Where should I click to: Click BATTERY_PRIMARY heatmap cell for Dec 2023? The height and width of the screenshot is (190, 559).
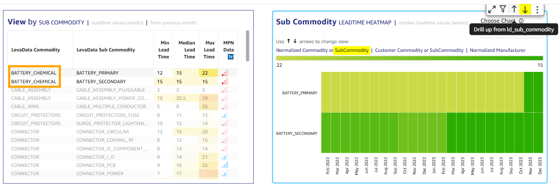coord(538,92)
